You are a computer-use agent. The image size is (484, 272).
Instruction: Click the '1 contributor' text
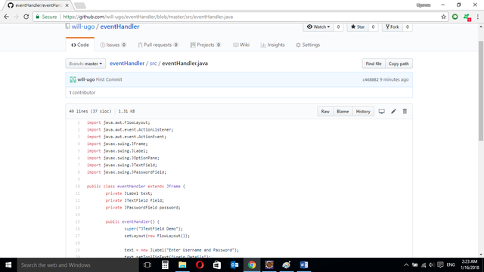pyautogui.click(x=82, y=92)
